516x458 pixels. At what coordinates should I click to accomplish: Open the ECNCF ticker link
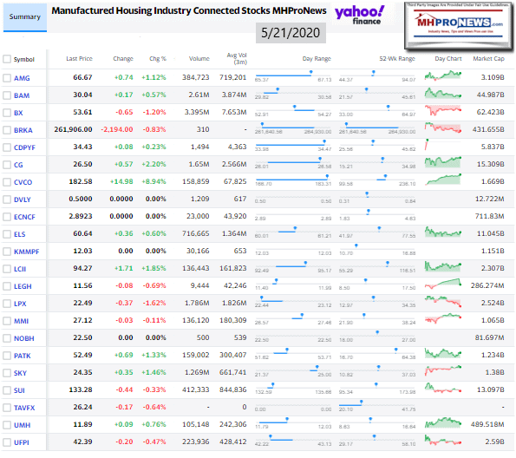[24, 217]
